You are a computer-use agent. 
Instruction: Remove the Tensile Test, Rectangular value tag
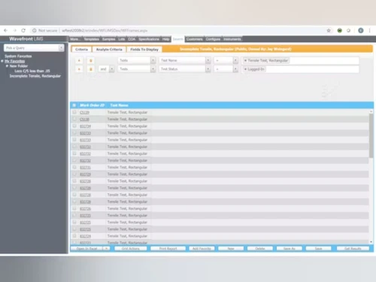(245, 60)
